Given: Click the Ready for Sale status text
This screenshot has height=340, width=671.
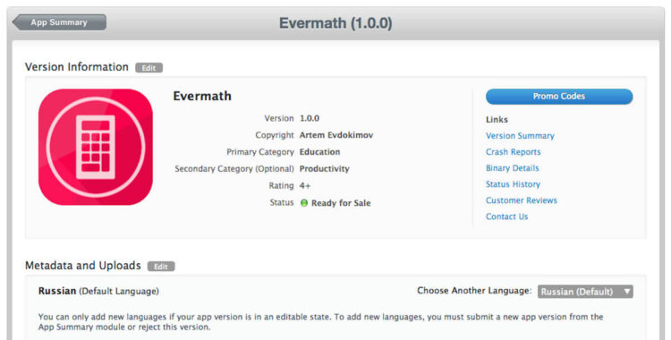Looking at the screenshot, I should click(341, 203).
